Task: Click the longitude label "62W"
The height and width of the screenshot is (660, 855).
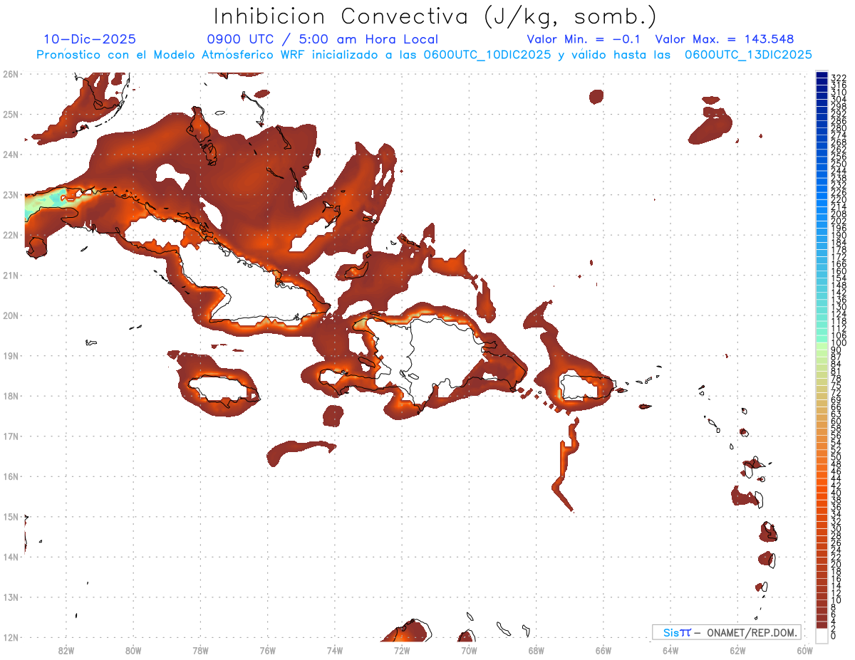Action: click(x=737, y=649)
